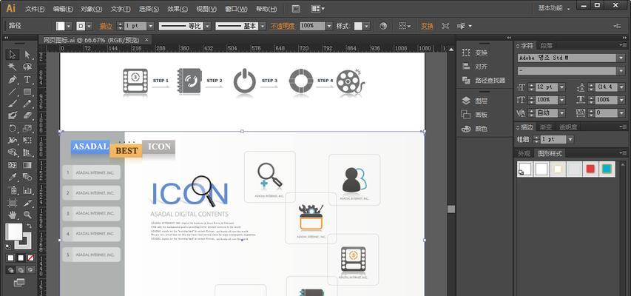
Task: Open the 对象 menu
Action: click(x=92, y=8)
